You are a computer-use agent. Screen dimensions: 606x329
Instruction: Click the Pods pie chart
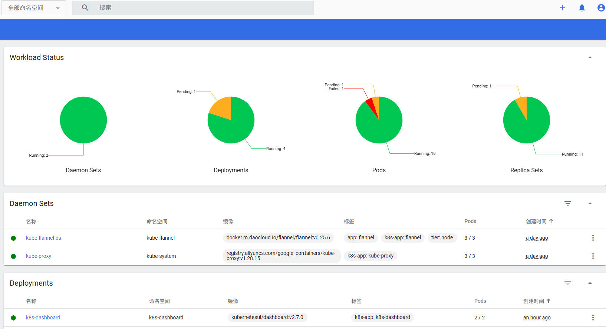[x=379, y=120]
